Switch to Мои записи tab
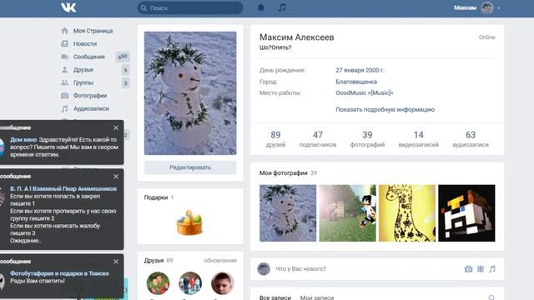 tap(317, 297)
